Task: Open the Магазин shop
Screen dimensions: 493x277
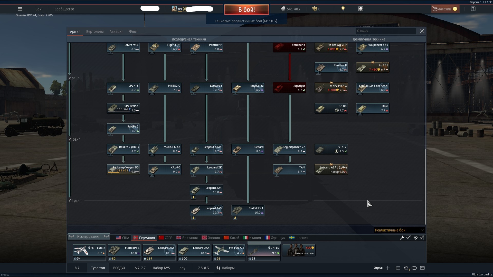Action: (445, 9)
